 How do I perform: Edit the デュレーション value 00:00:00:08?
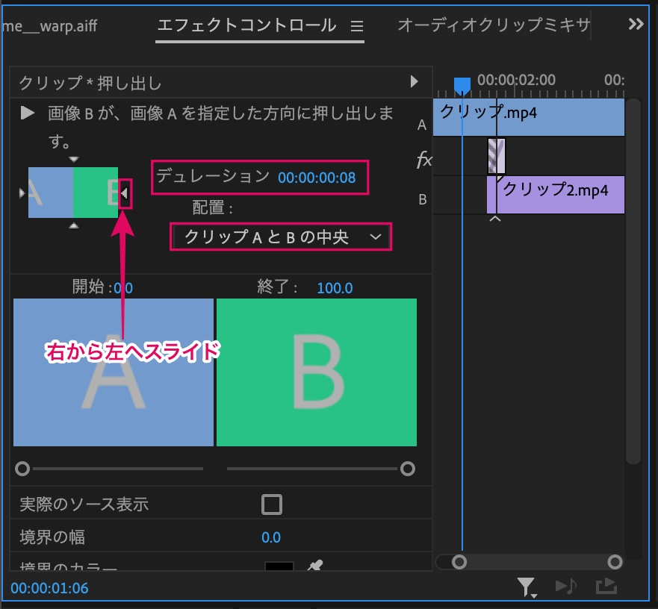317,178
